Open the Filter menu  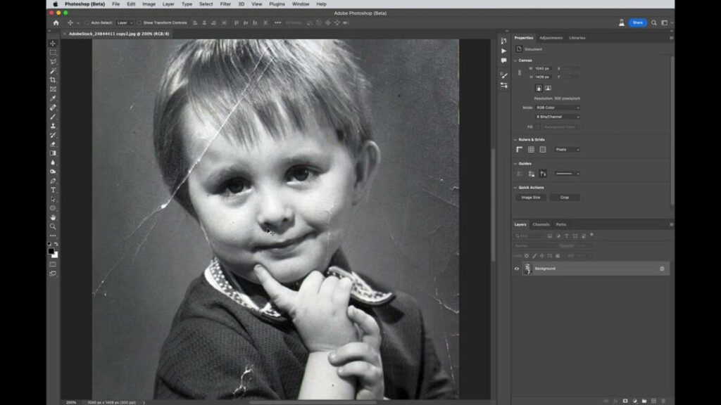[x=225, y=4]
